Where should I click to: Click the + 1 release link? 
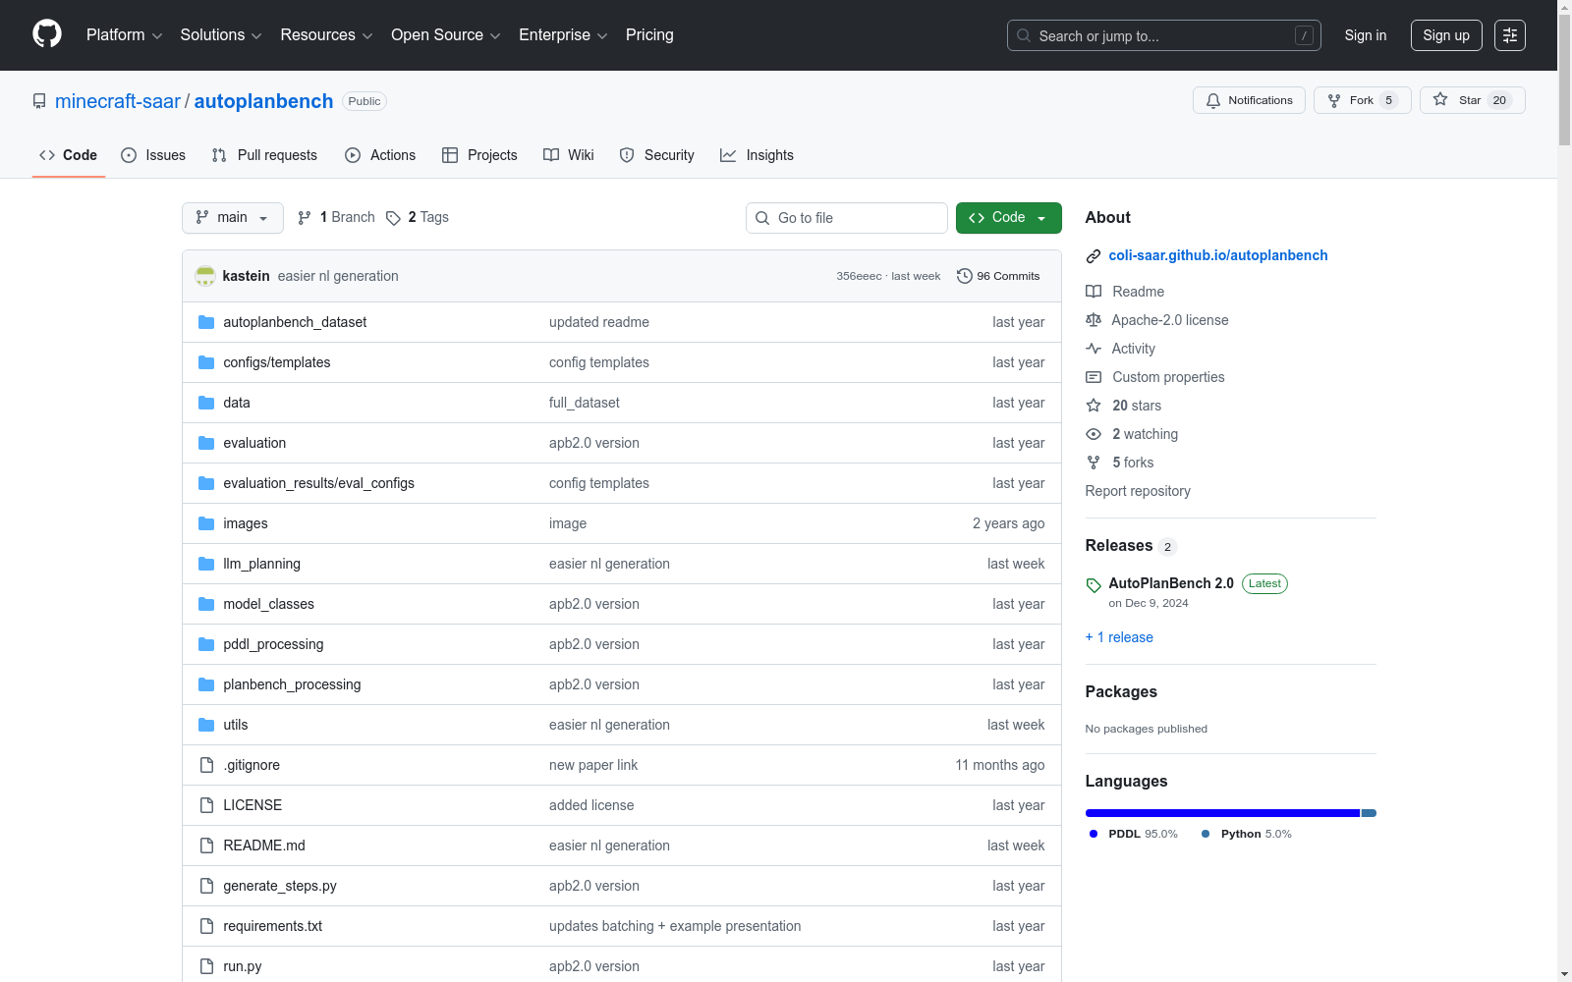click(1119, 637)
